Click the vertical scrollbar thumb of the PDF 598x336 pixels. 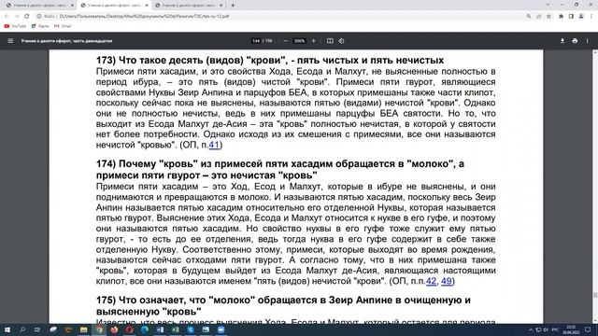click(595, 295)
